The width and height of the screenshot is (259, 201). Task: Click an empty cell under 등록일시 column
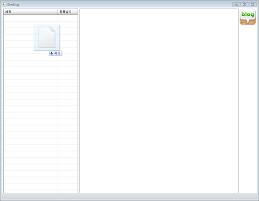click(x=68, y=83)
